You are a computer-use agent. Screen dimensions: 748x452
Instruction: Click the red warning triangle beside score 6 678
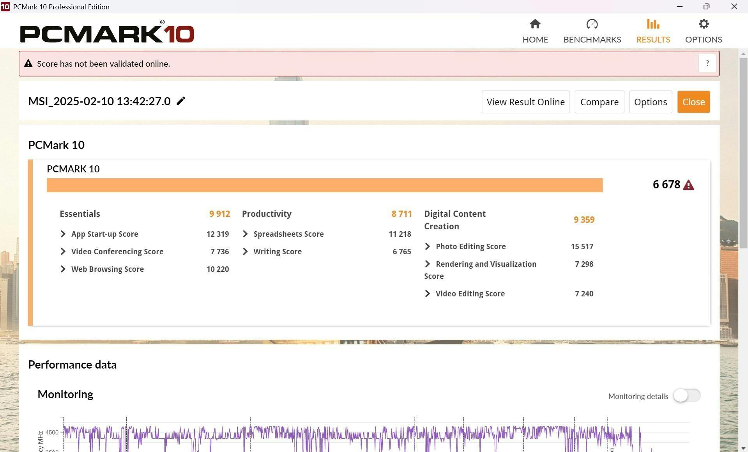click(x=688, y=185)
